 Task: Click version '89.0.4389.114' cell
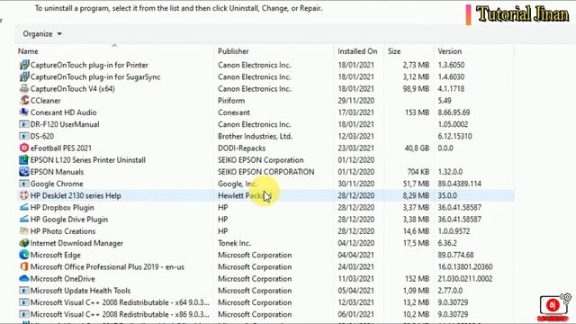click(x=460, y=184)
